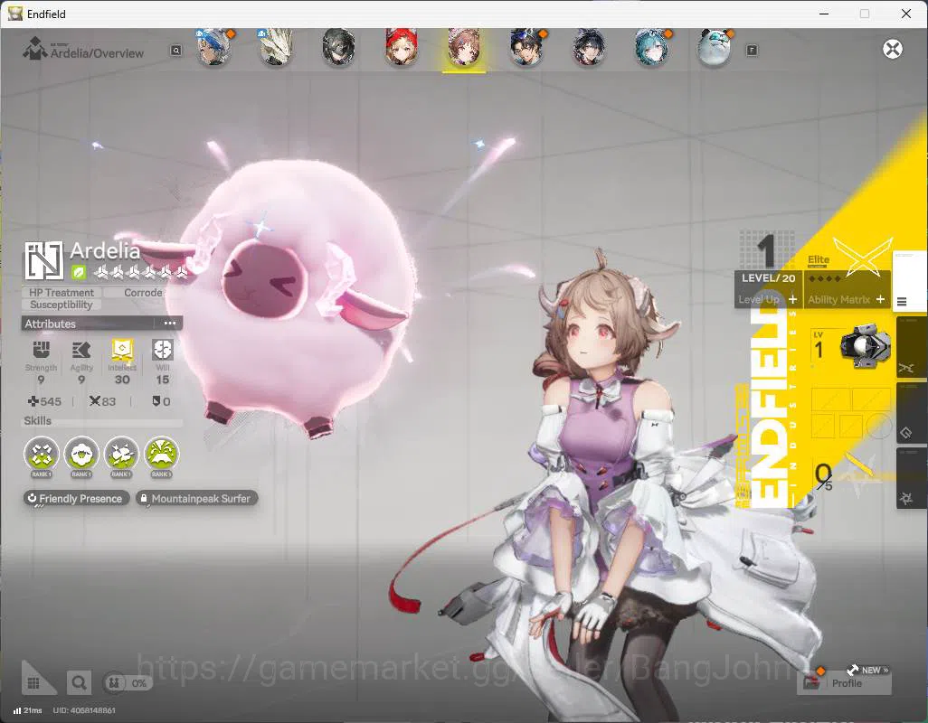Viewport: 928px width, 723px height.
Task: Click the green leaf element icon
Action: pyautogui.click(x=78, y=273)
